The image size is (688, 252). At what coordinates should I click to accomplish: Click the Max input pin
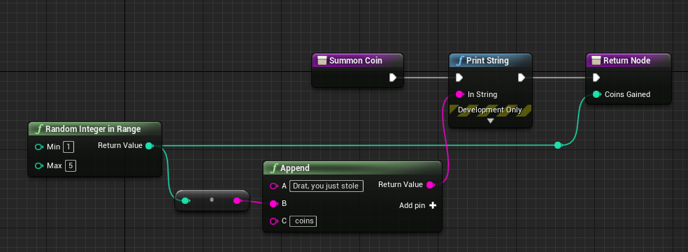point(39,165)
